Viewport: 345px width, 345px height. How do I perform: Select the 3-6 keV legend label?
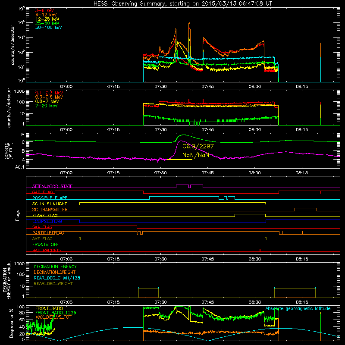click(45, 10)
